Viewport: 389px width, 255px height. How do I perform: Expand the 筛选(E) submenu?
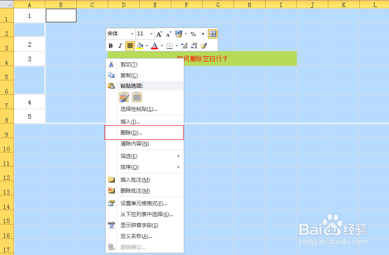tap(145, 156)
